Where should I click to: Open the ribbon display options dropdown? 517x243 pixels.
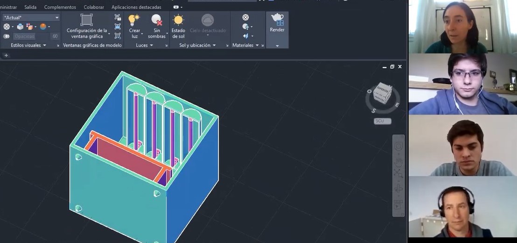[x=178, y=7]
